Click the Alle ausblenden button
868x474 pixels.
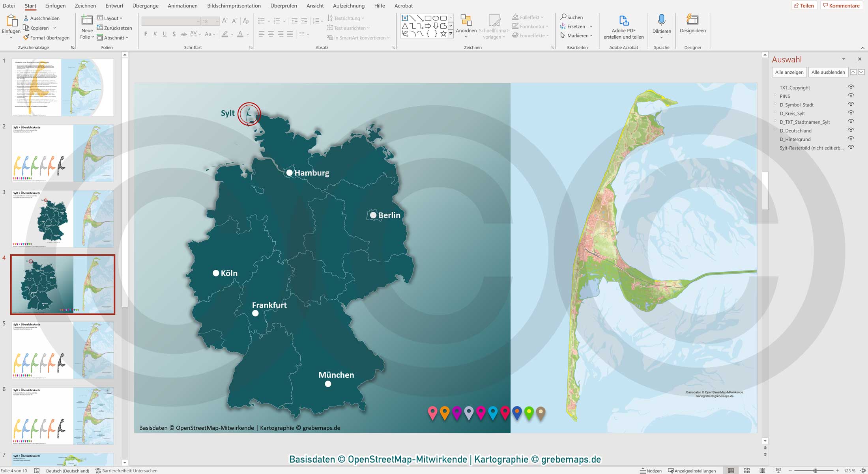[x=828, y=72]
